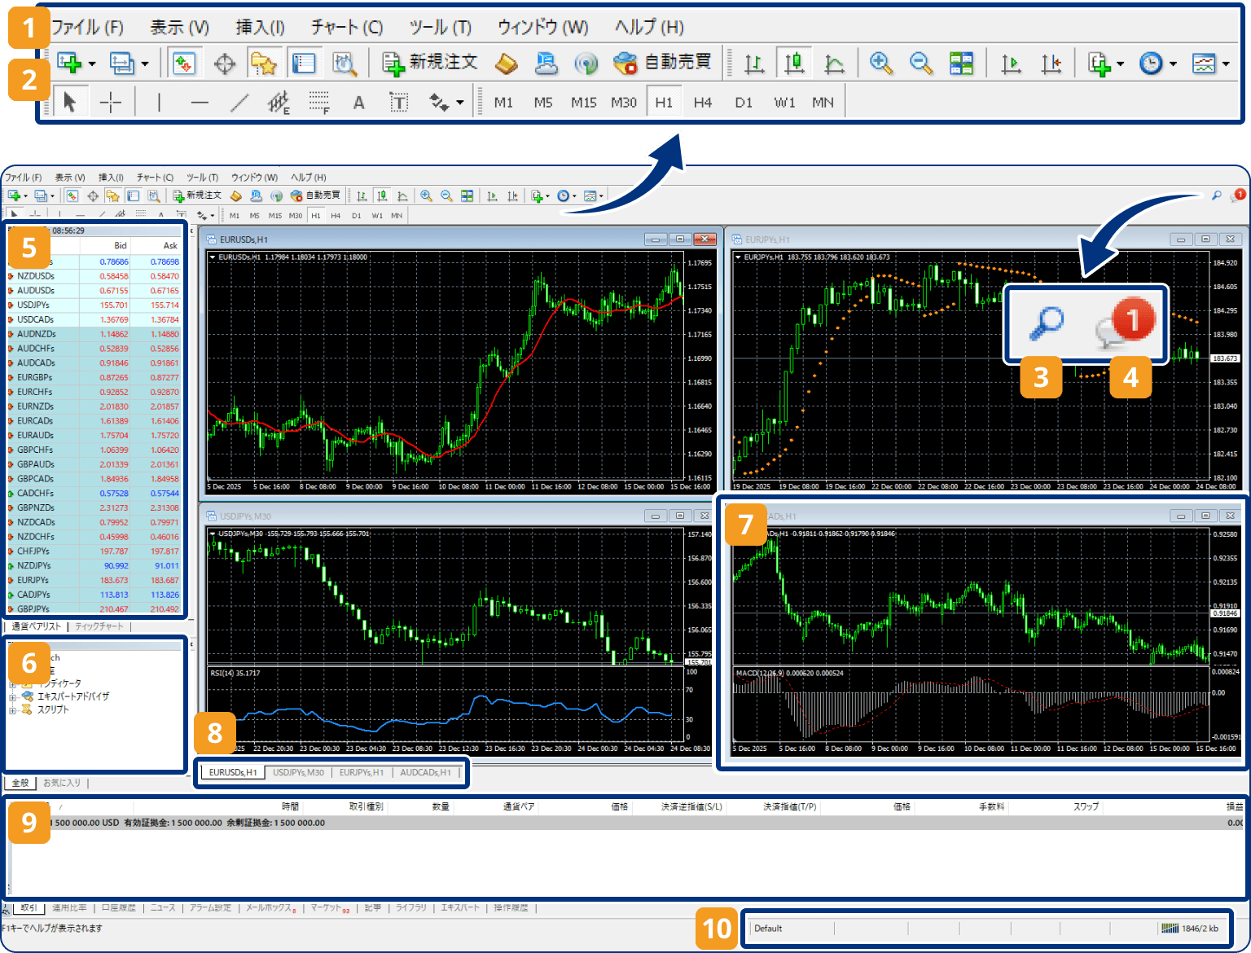Screen dimensions: 1251x953
Task: Click the tile windows icon in enlarged toolbar
Action: click(x=962, y=64)
